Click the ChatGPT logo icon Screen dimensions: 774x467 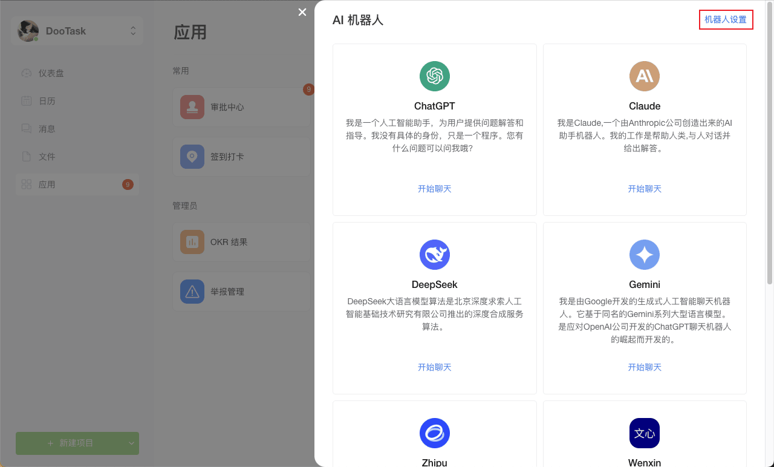point(435,76)
